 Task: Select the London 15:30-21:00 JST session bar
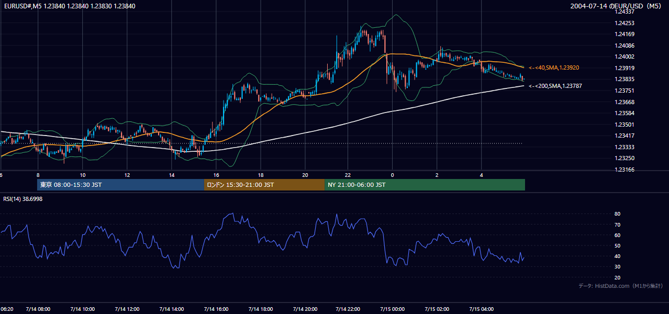click(264, 185)
